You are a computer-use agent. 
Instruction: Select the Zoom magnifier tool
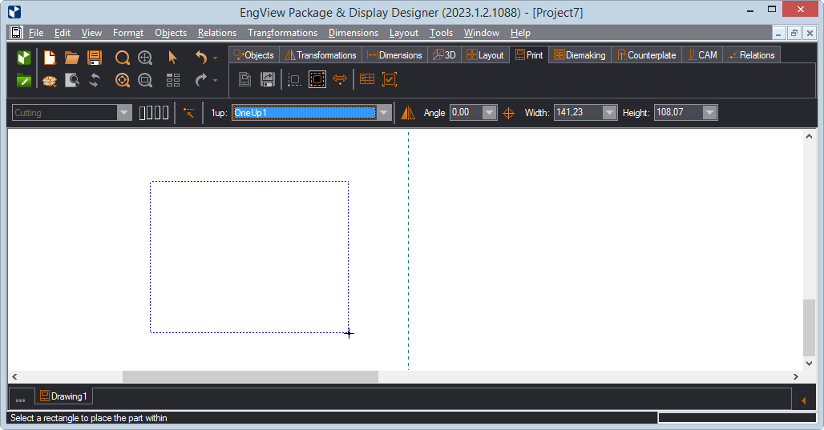pos(123,57)
